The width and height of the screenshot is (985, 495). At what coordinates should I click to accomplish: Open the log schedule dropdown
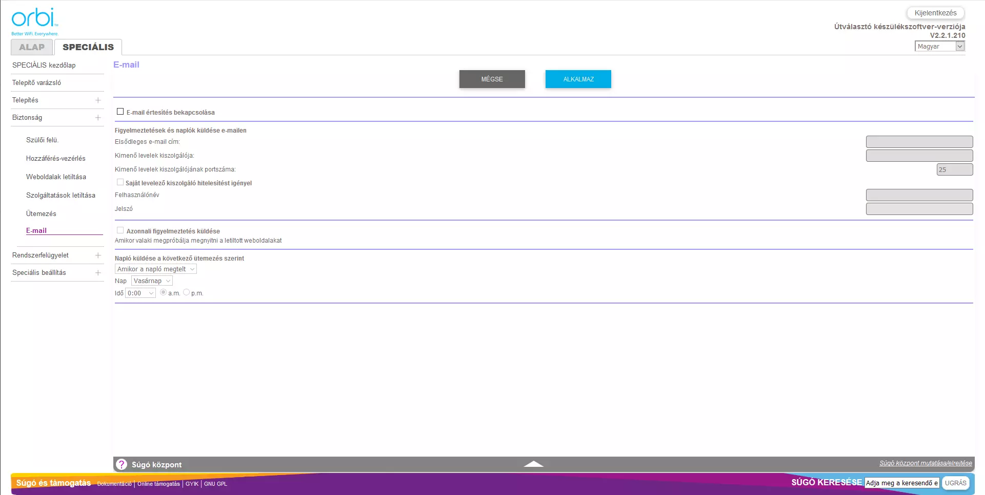(x=156, y=269)
